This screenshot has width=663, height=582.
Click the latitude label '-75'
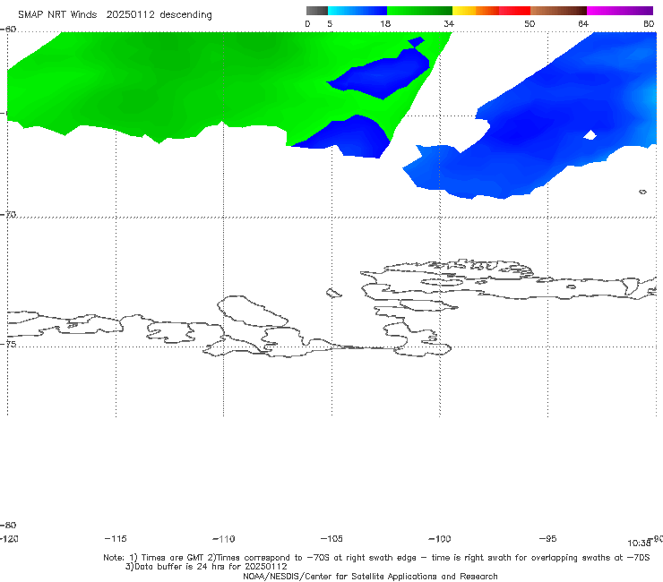point(8,344)
